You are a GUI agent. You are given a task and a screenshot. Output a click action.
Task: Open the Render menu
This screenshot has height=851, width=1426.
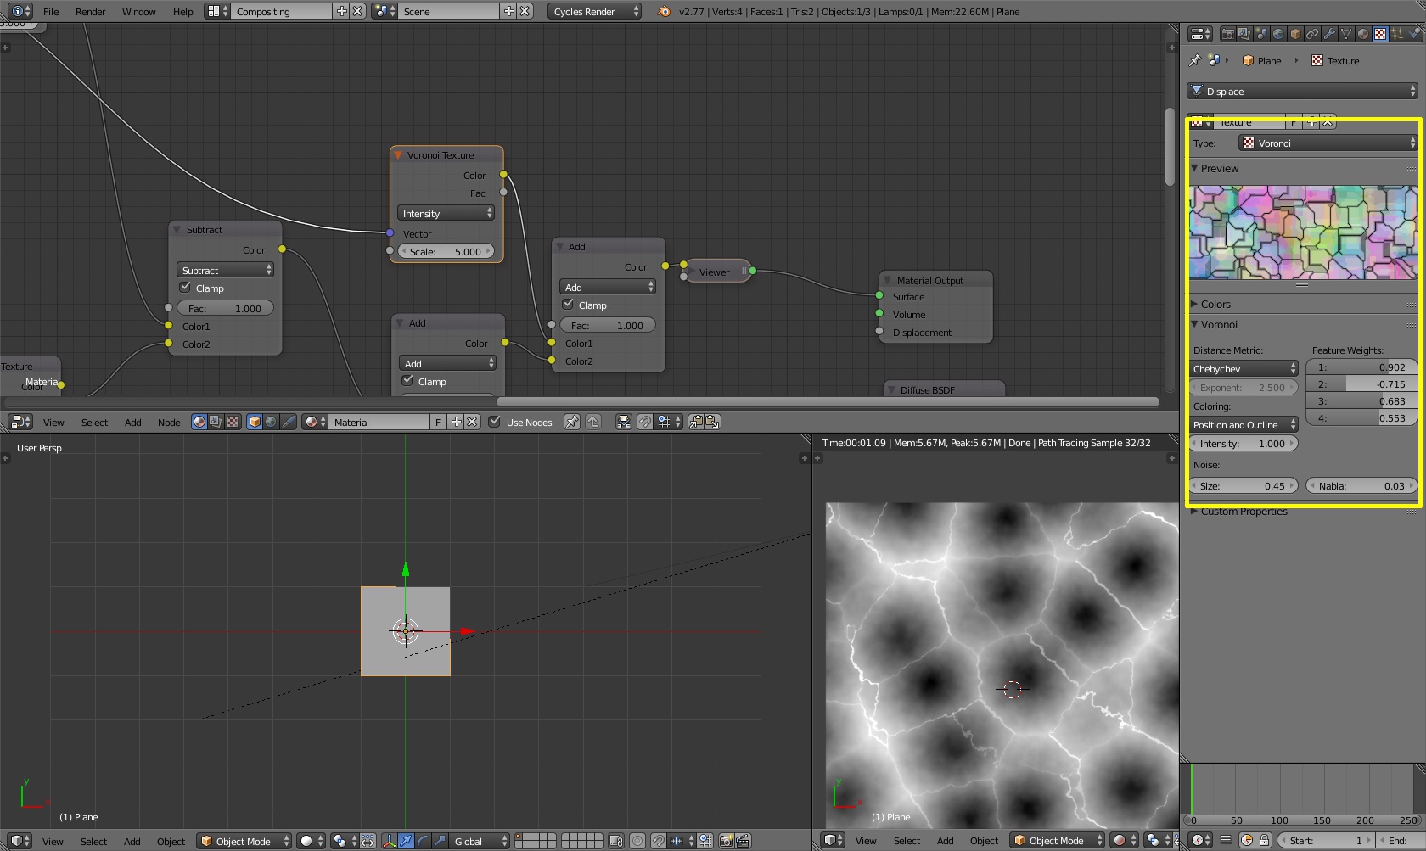coord(90,12)
